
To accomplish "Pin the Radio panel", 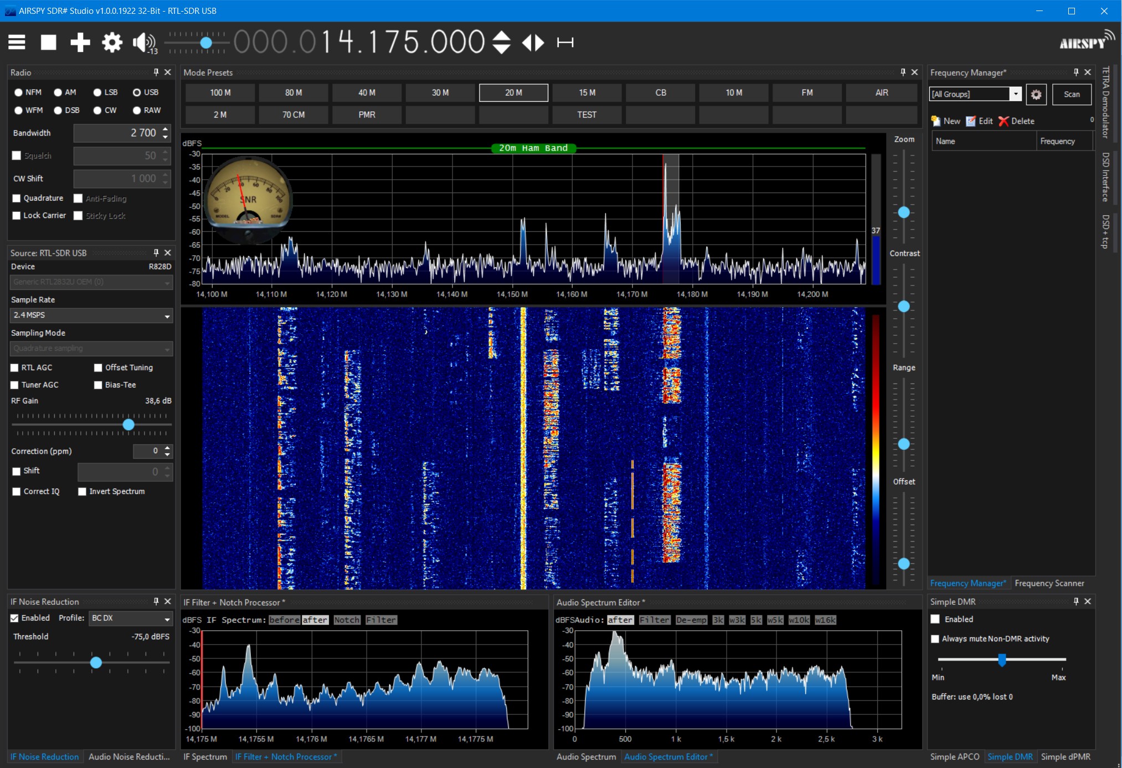I will point(156,72).
